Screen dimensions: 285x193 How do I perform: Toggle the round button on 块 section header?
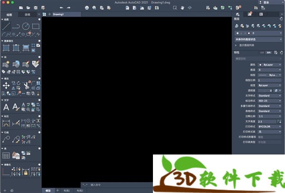[39, 57]
